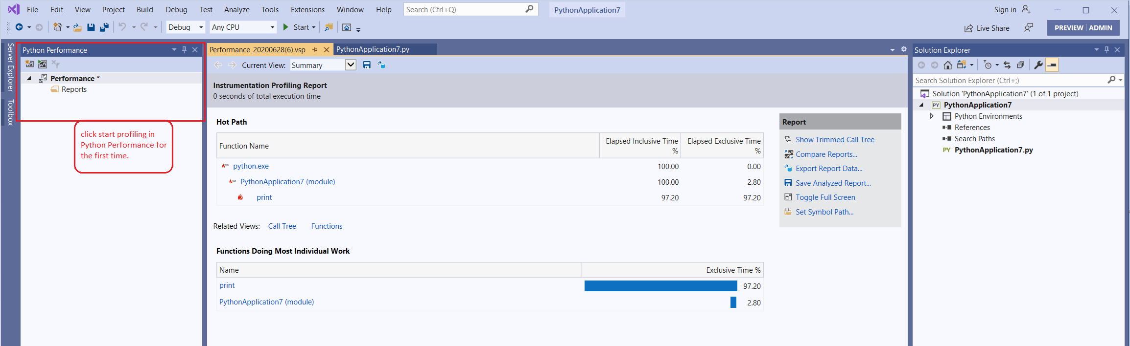
Task: Save the report via blue disk icon
Action: (367, 65)
